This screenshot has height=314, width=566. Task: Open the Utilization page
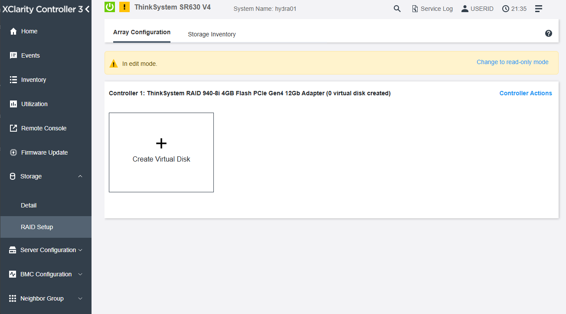pyautogui.click(x=33, y=104)
